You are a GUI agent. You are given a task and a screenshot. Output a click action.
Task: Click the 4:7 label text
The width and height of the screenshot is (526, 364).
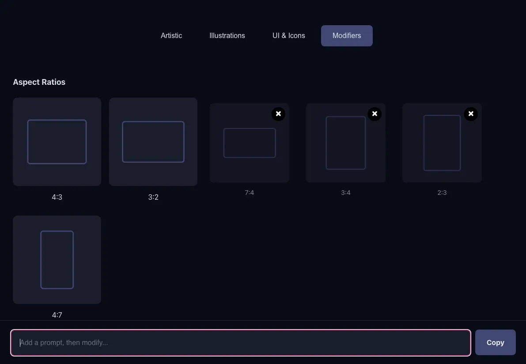[x=57, y=315]
